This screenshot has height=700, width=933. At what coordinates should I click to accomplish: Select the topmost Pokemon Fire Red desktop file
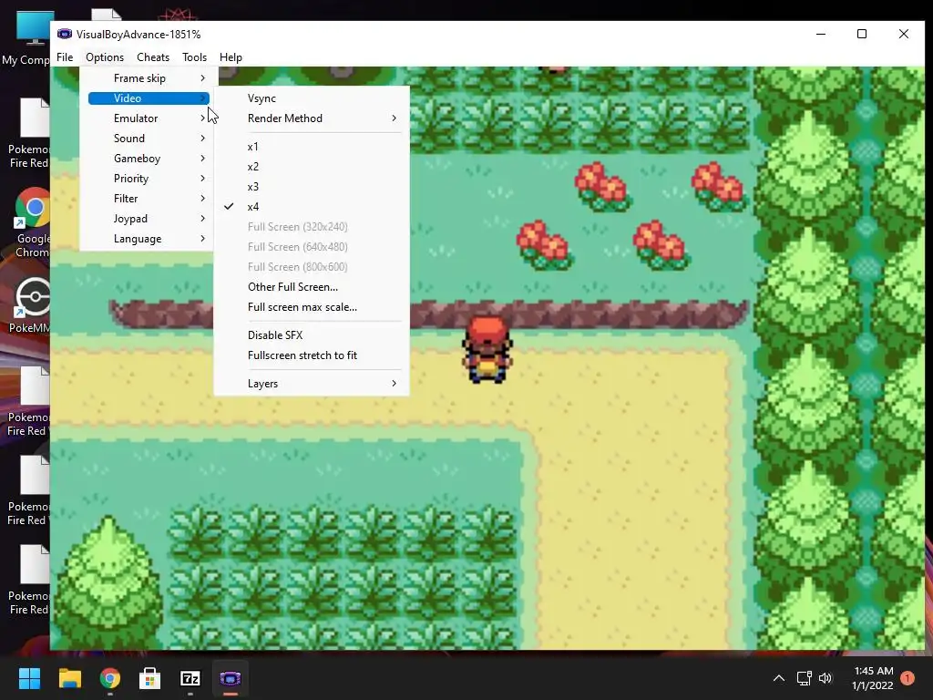pos(30,133)
